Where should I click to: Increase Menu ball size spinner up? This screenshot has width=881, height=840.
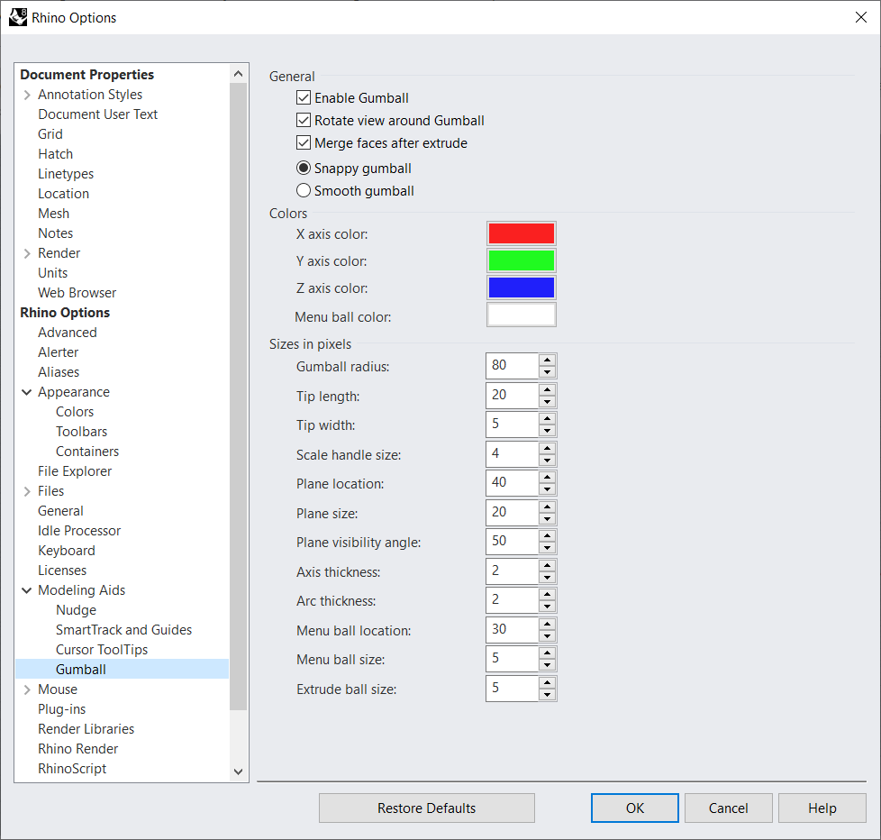(547, 653)
